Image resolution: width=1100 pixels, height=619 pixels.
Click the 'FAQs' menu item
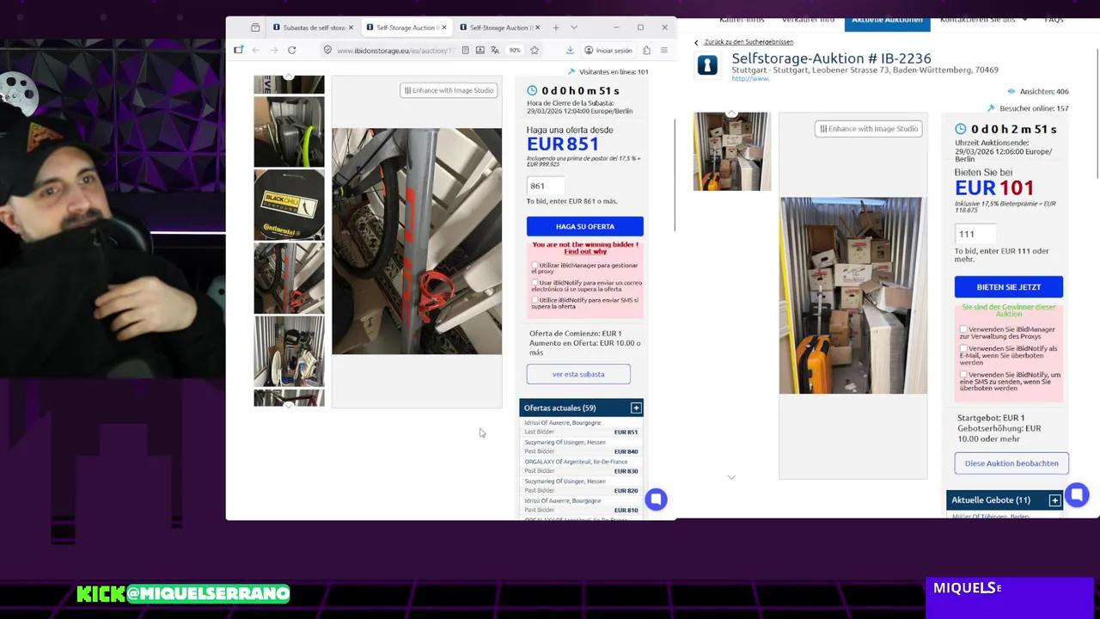[x=1054, y=20]
